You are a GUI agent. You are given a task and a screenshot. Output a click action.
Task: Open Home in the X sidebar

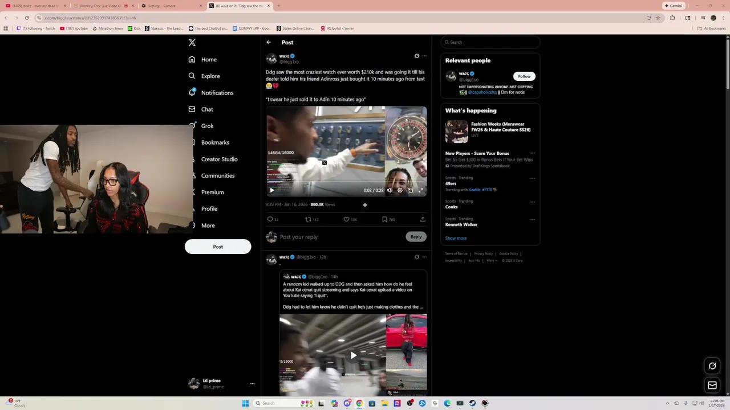click(209, 59)
